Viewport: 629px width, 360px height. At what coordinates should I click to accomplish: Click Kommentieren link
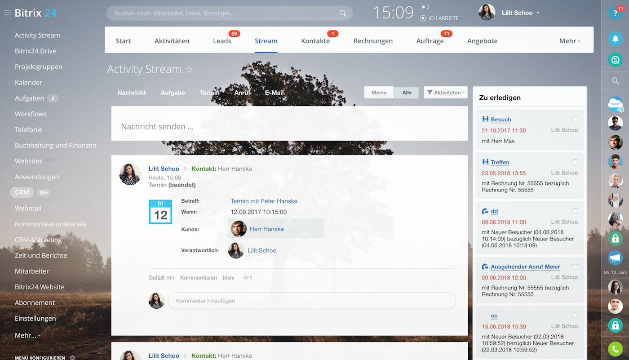(x=199, y=278)
